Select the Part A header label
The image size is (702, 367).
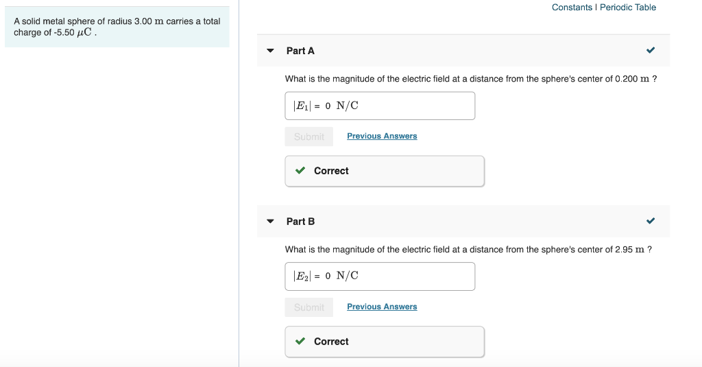coord(300,51)
